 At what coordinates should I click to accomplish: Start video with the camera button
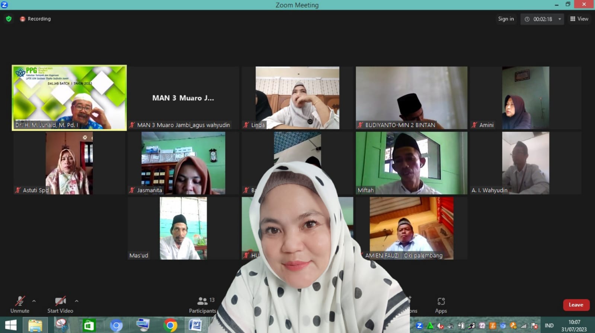[60, 305]
